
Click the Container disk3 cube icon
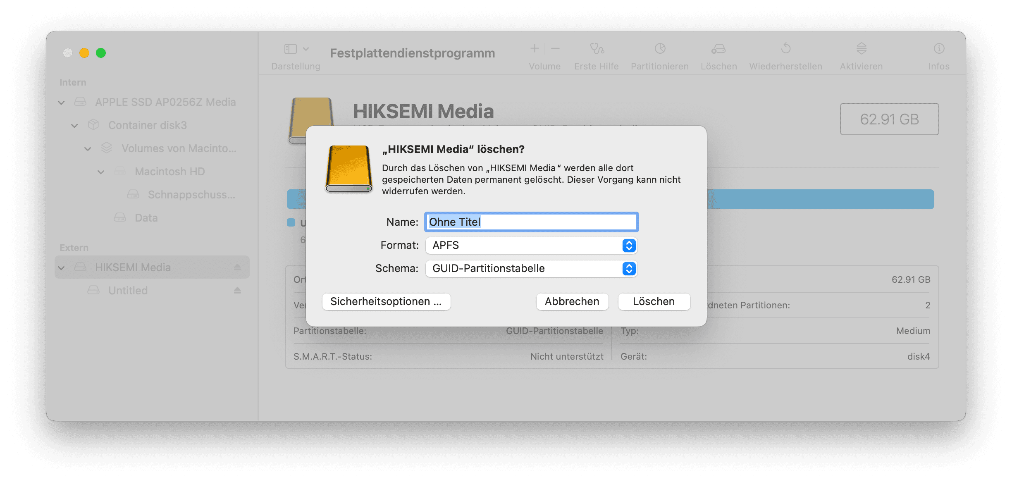pyautogui.click(x=93, y=125)
